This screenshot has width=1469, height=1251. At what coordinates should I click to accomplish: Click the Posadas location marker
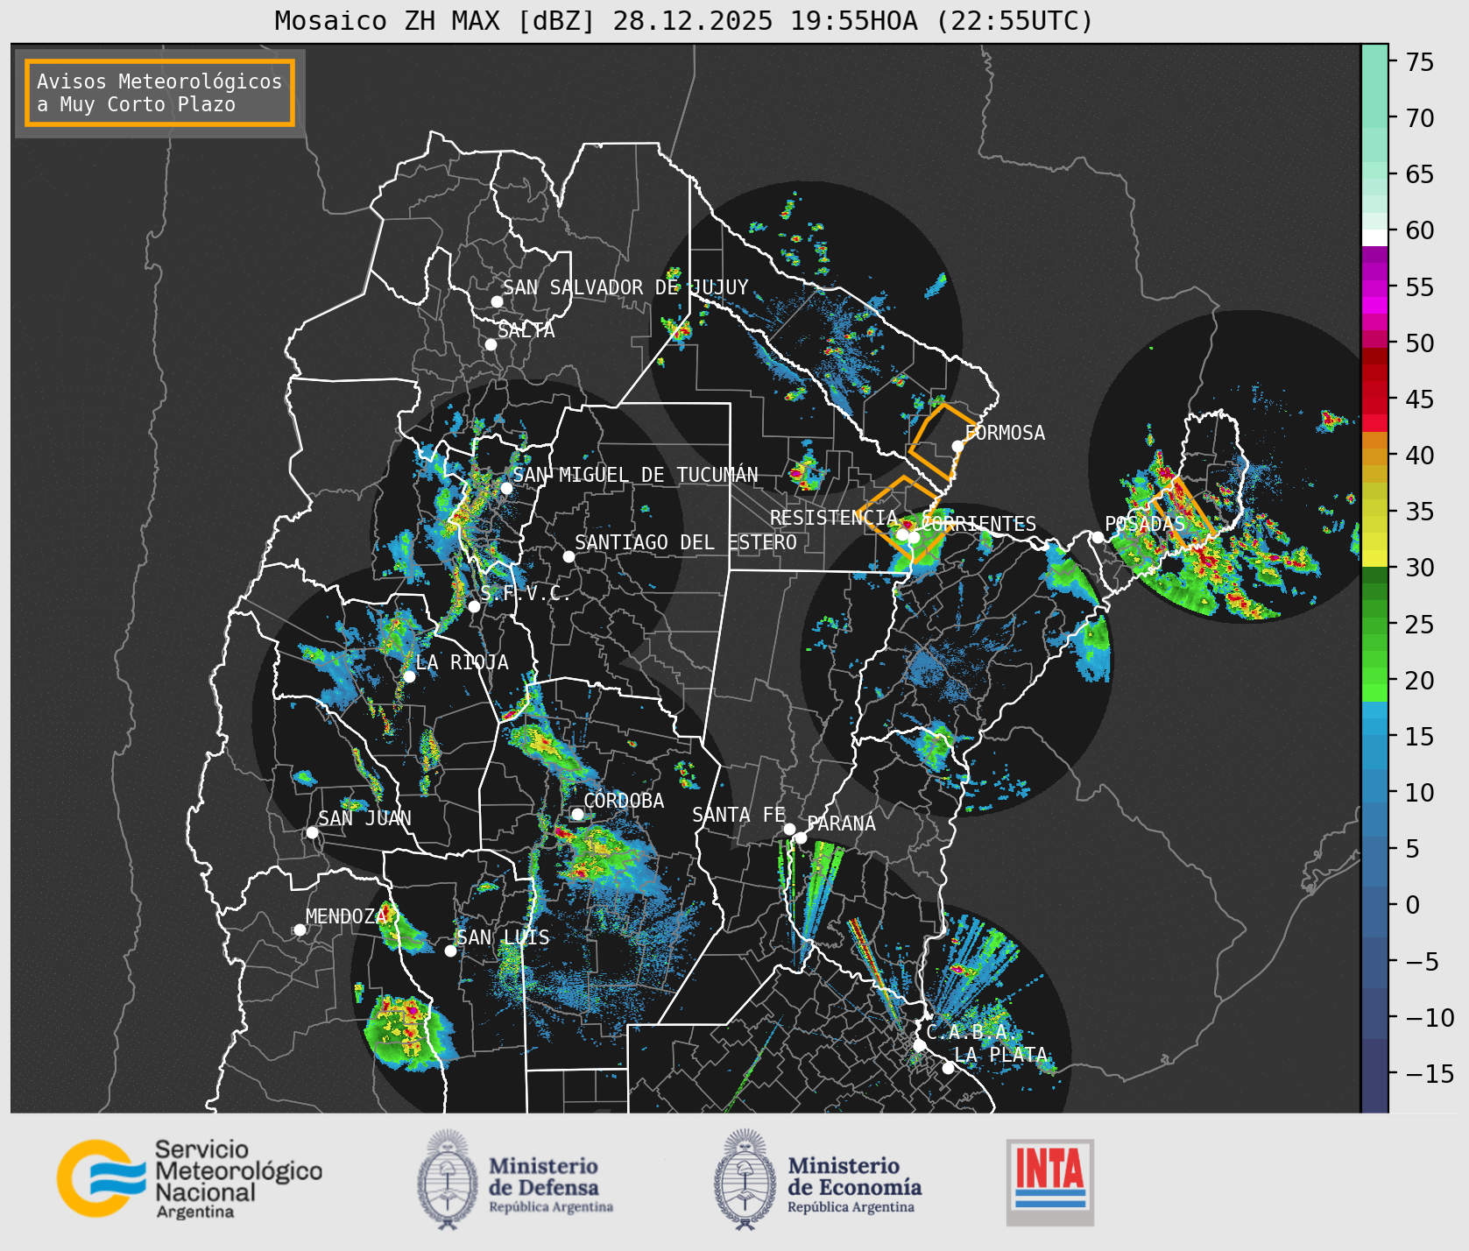[x=1098, y=537]
